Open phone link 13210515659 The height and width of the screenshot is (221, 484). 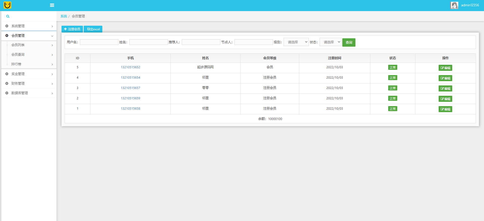[x=130, y=98]
